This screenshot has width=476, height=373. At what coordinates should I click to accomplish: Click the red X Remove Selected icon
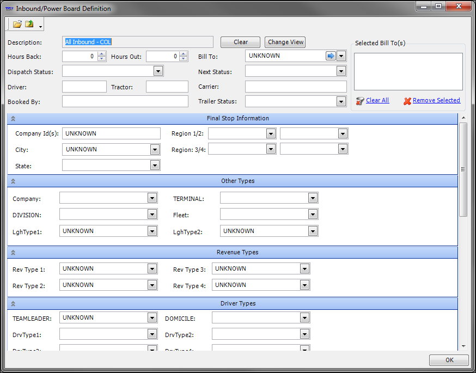pyautogui.click(x=407, y=101)
